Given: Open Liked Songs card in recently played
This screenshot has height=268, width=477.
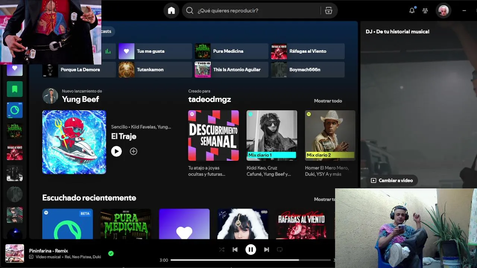Looking at the screenshot, I should pyautogui.click(x=184, y=224).
